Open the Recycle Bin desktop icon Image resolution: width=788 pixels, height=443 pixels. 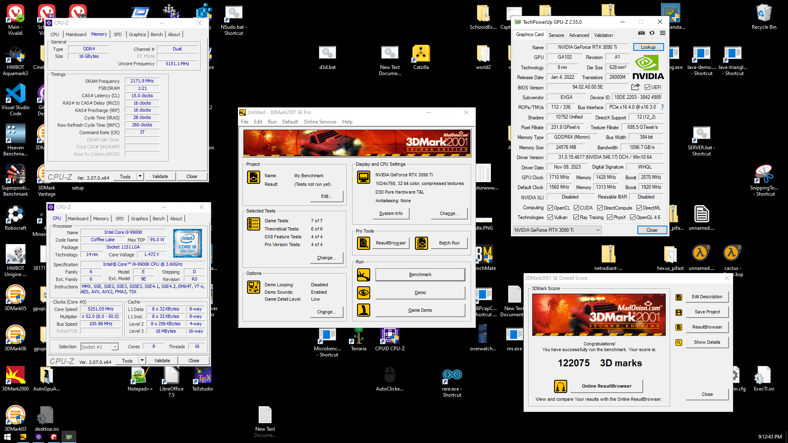tap(764, 17)
